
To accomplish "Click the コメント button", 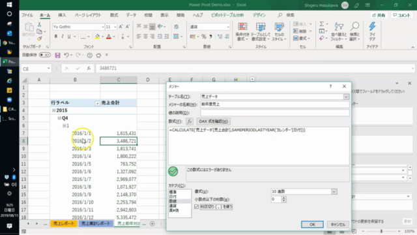I will coord(401,15).
